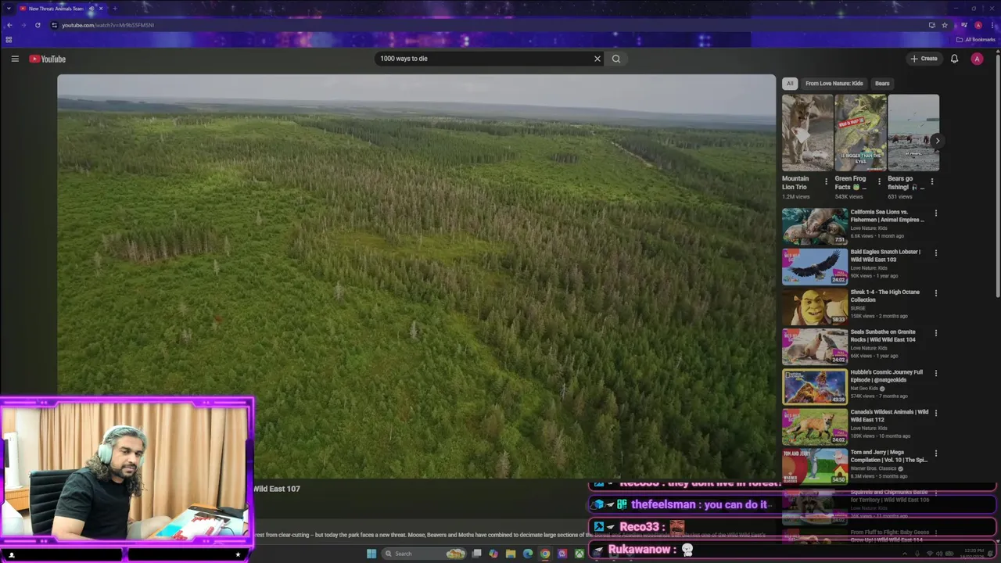Open Green Frog Facts short thumbnail

point(860,133)
